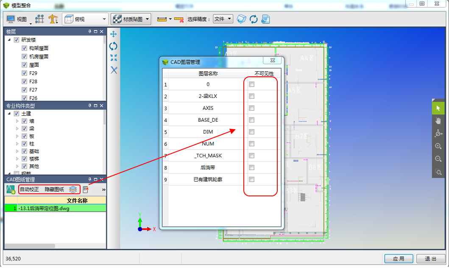Select the pan move arrows tool
449x268 pixels.
114,34
